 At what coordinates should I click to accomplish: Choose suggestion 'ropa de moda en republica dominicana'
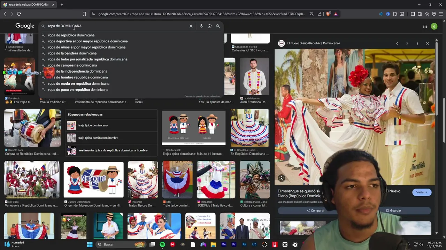tap(79, 83)
